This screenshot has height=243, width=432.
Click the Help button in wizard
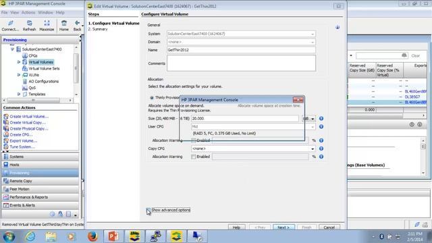point(236,227)
